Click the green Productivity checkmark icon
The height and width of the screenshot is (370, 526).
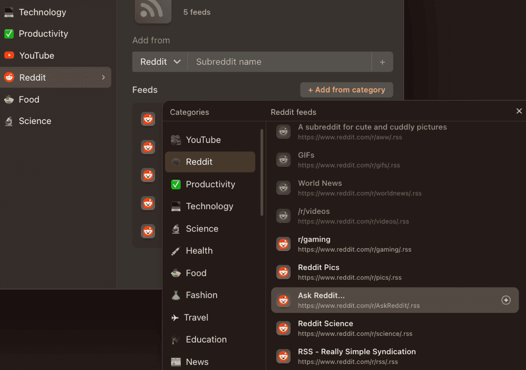[x=175, y=184]
